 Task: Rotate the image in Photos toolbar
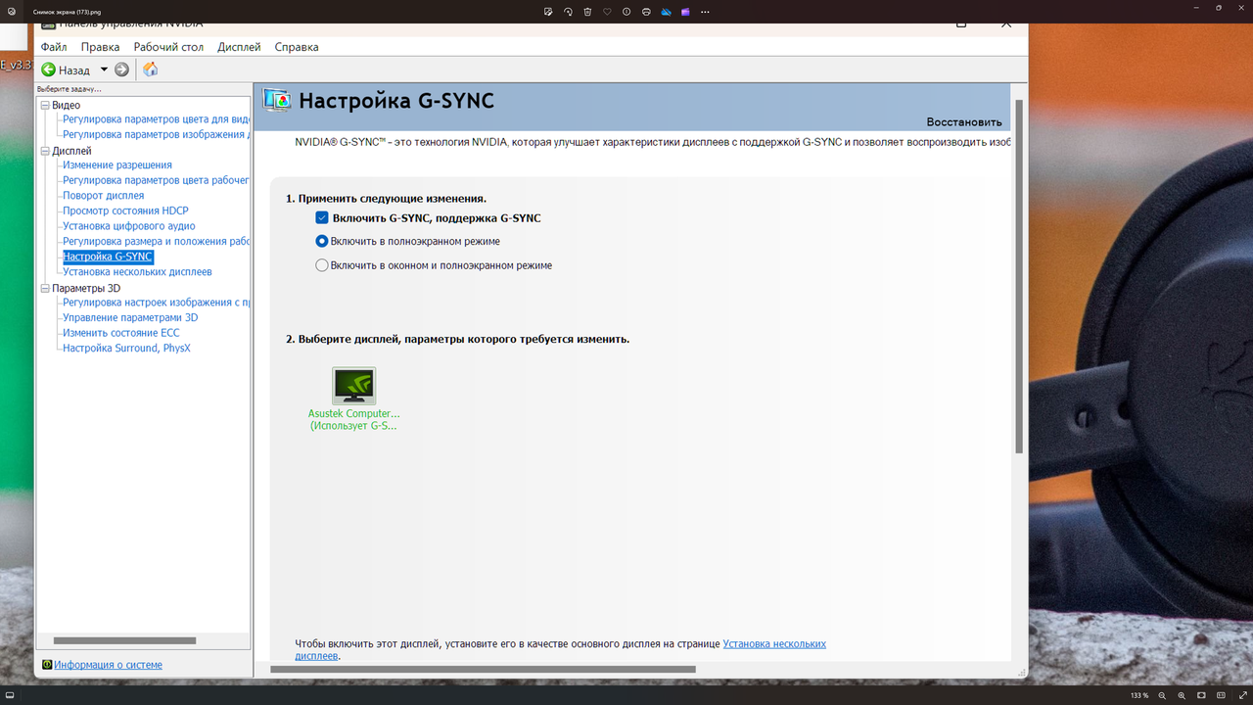point(568,11)
